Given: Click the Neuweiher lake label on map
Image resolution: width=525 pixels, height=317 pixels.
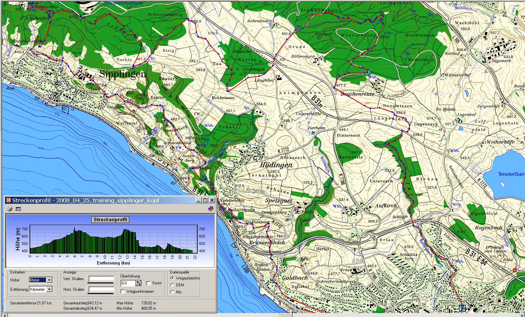Looking at the screenshot, I should [511, 174].
